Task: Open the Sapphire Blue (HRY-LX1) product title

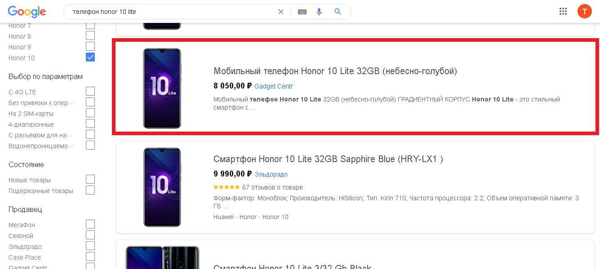Action: [x=329, y=159]
